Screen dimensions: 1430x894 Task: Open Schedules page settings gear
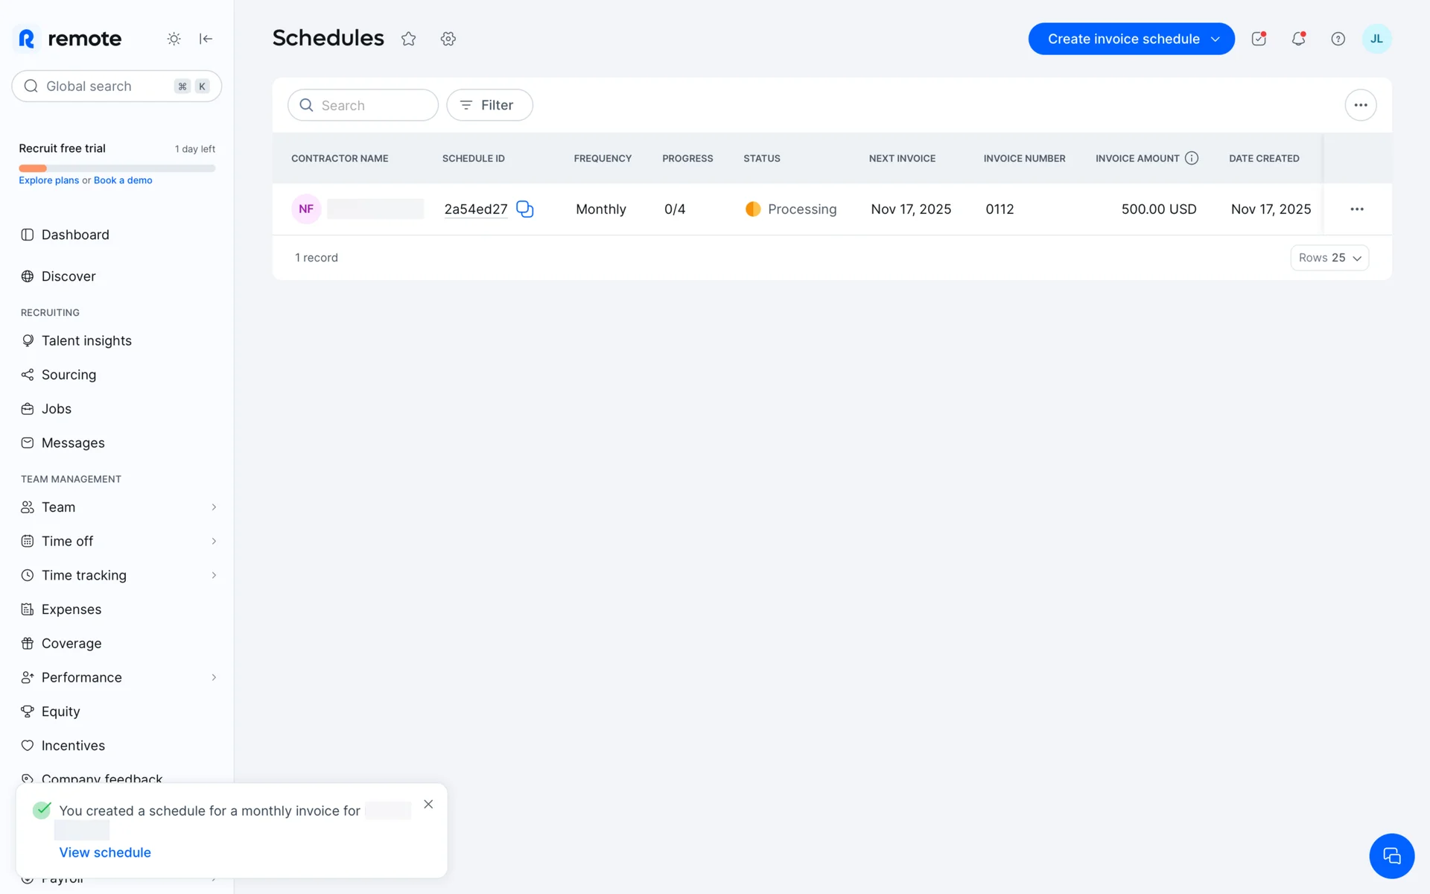[448, 39]
